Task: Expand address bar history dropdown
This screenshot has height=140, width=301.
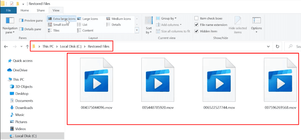Action: coord(269,47)
